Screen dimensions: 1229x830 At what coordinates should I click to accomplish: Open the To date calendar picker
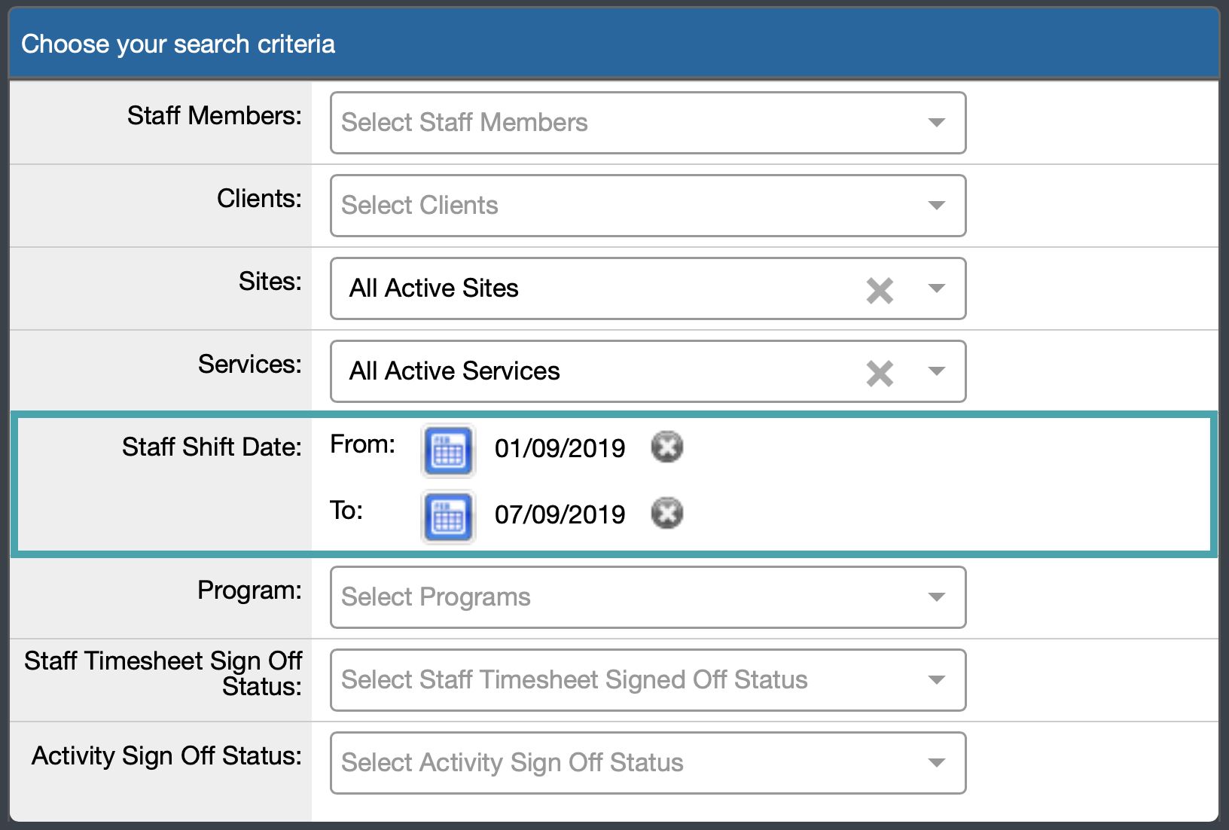click(449, 517)
